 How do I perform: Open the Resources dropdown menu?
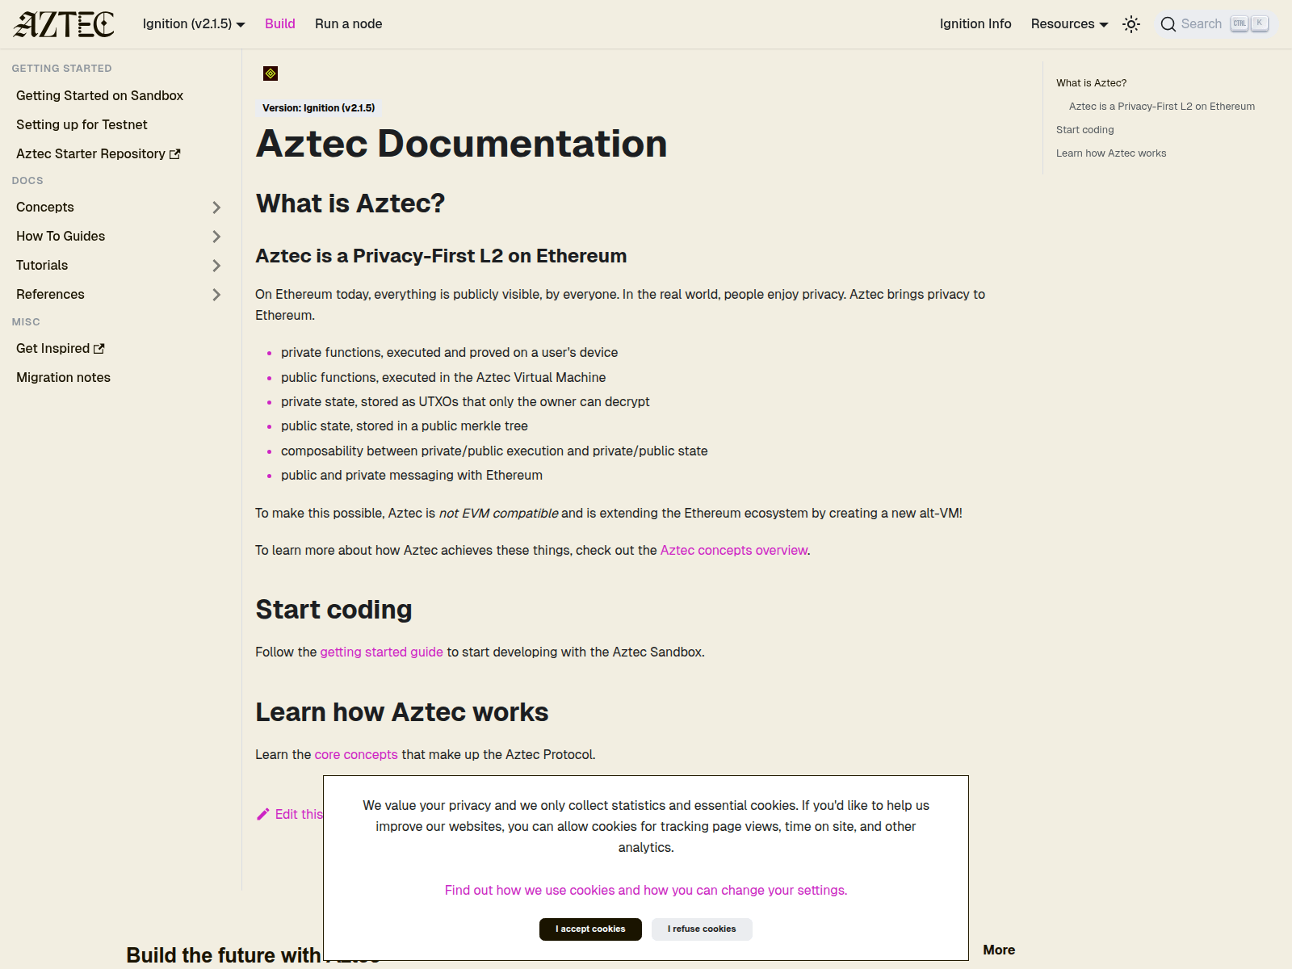[x=1069, y=24]
